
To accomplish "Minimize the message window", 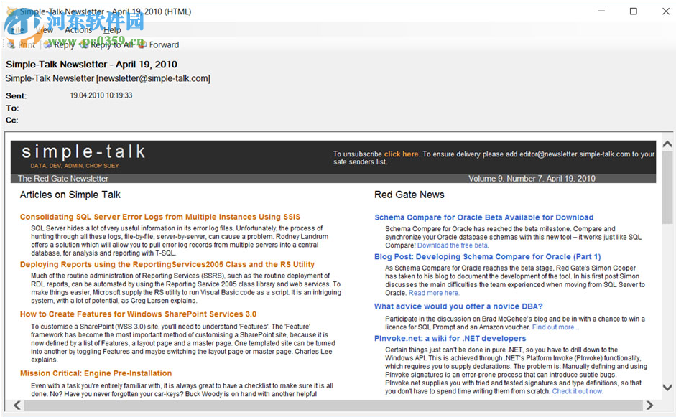I will pos(601,11).
